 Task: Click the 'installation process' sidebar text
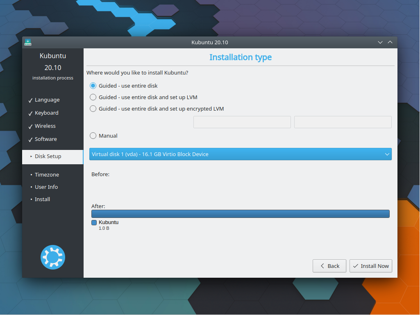[53, 78]
